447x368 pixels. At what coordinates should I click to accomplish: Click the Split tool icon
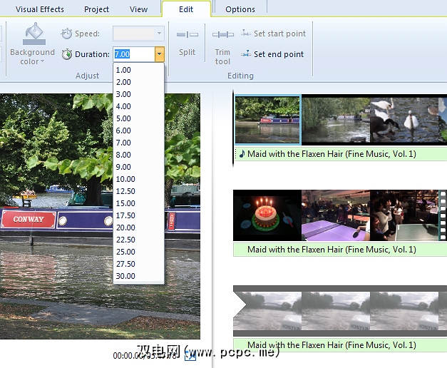point(187,35)
